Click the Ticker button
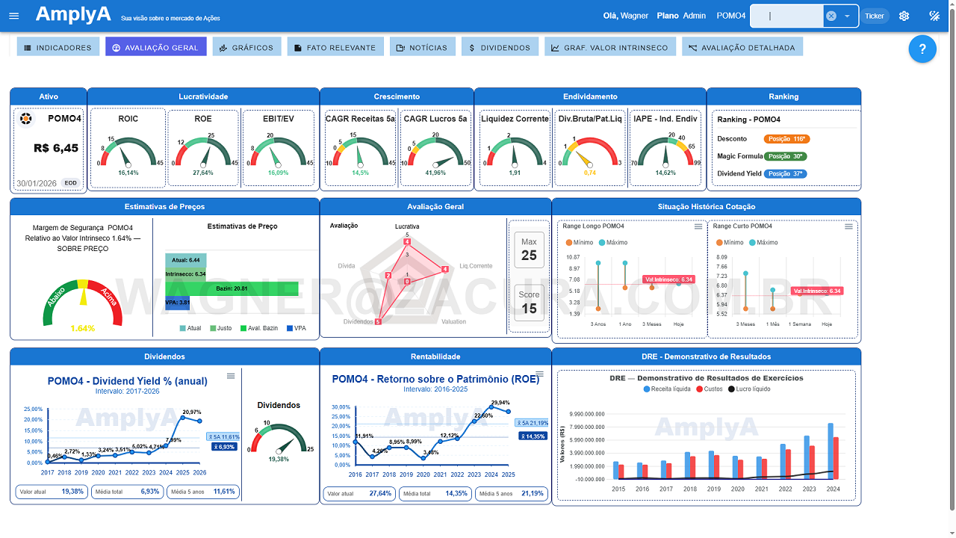Screen dimensions: 956x538 [874, 16]
